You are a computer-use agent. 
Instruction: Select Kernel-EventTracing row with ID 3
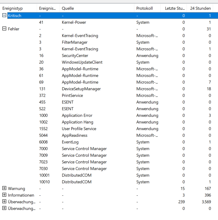tap(109, 49)
